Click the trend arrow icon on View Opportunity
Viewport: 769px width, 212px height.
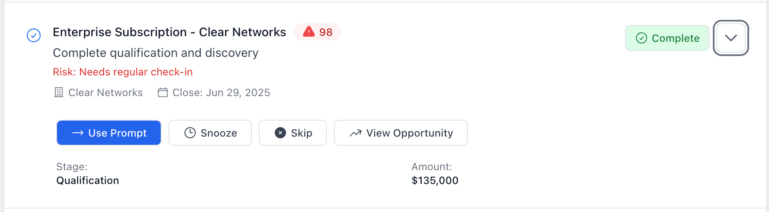356,133
